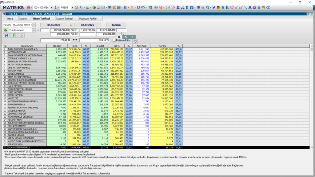Click the zoom magnifier toolbar icon

pos(208,7)
